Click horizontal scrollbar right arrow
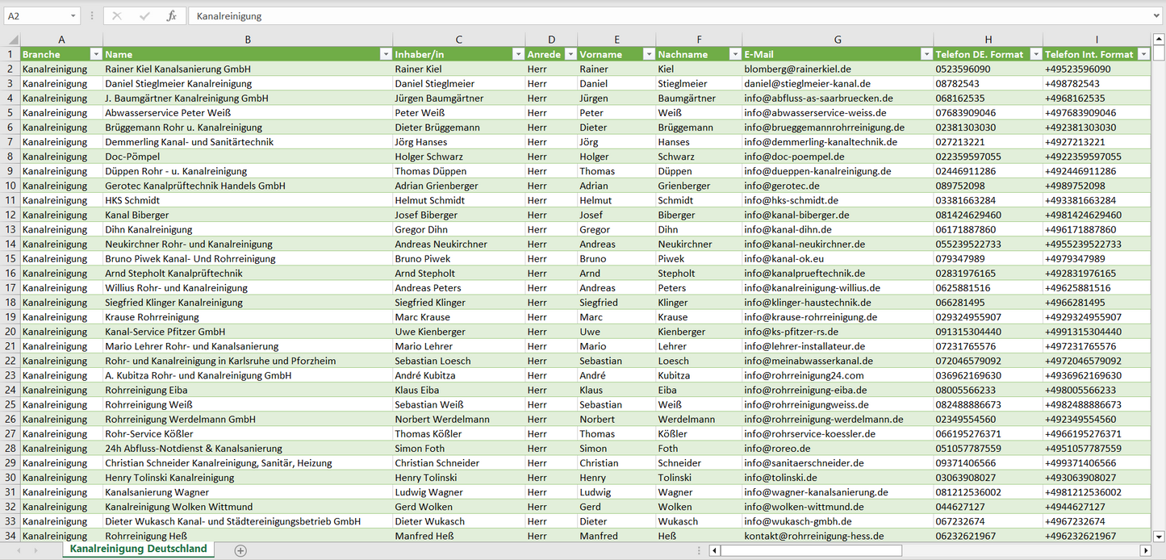The width and height of the screenshot is (1166, 560). pos(1145,550)
